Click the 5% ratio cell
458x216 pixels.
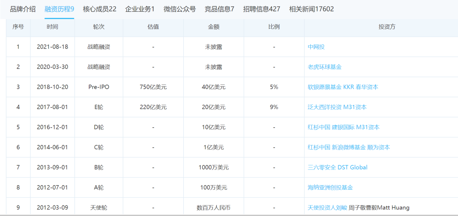(274, 87)
